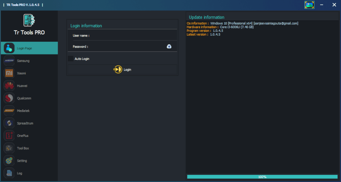The height and width of the screenshot is (182, 341).
Task: Click the OnePlus logo icon
Action: click(x=9, y=136)
